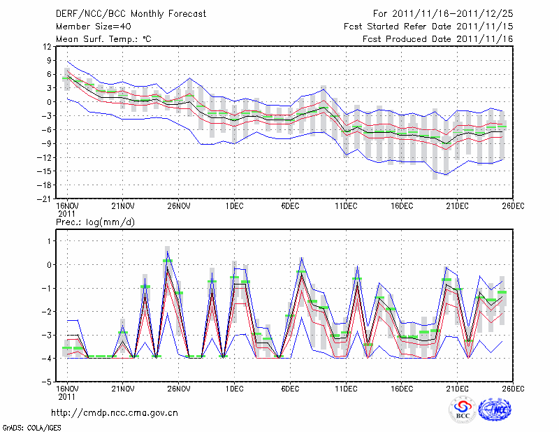The height and width of the screenshot is (432, 559).
Task: Click 1DEC on the temperature chart axis
Action: (234, 206)
